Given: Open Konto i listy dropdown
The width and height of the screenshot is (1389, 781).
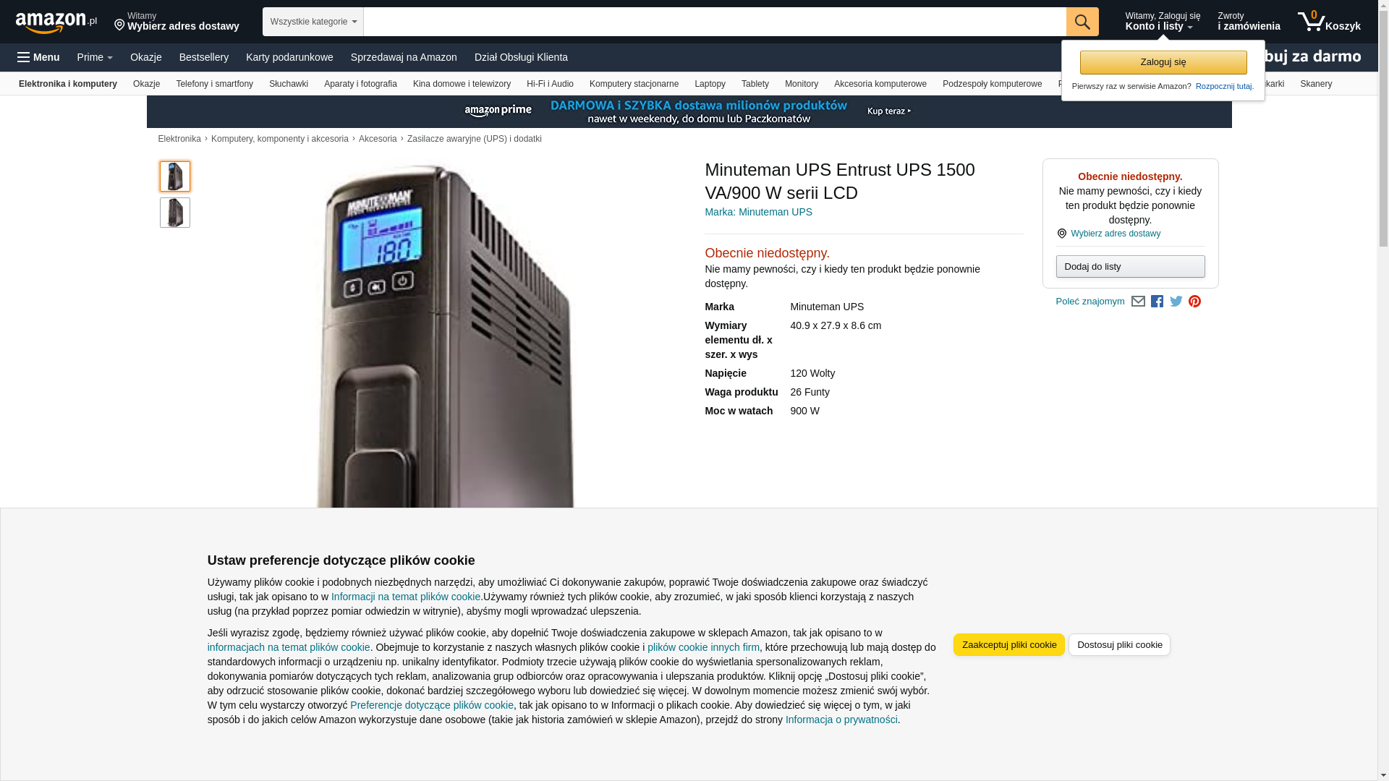Looking at the screenshot, I should tap(1163, 22).
